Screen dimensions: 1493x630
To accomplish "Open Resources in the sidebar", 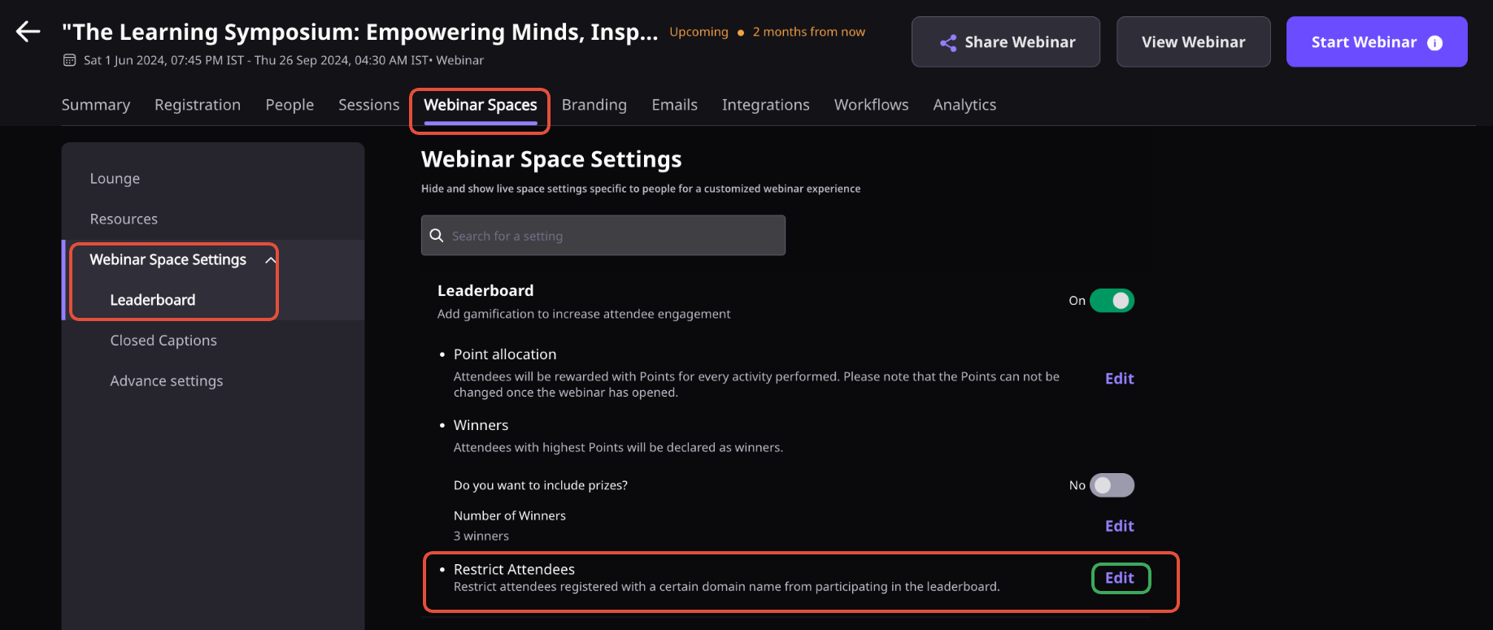I will click(x=124, y=219).
